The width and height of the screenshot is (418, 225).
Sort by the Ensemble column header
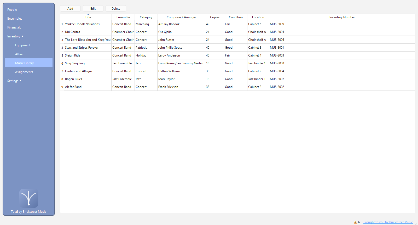click(x=123, y=17)
